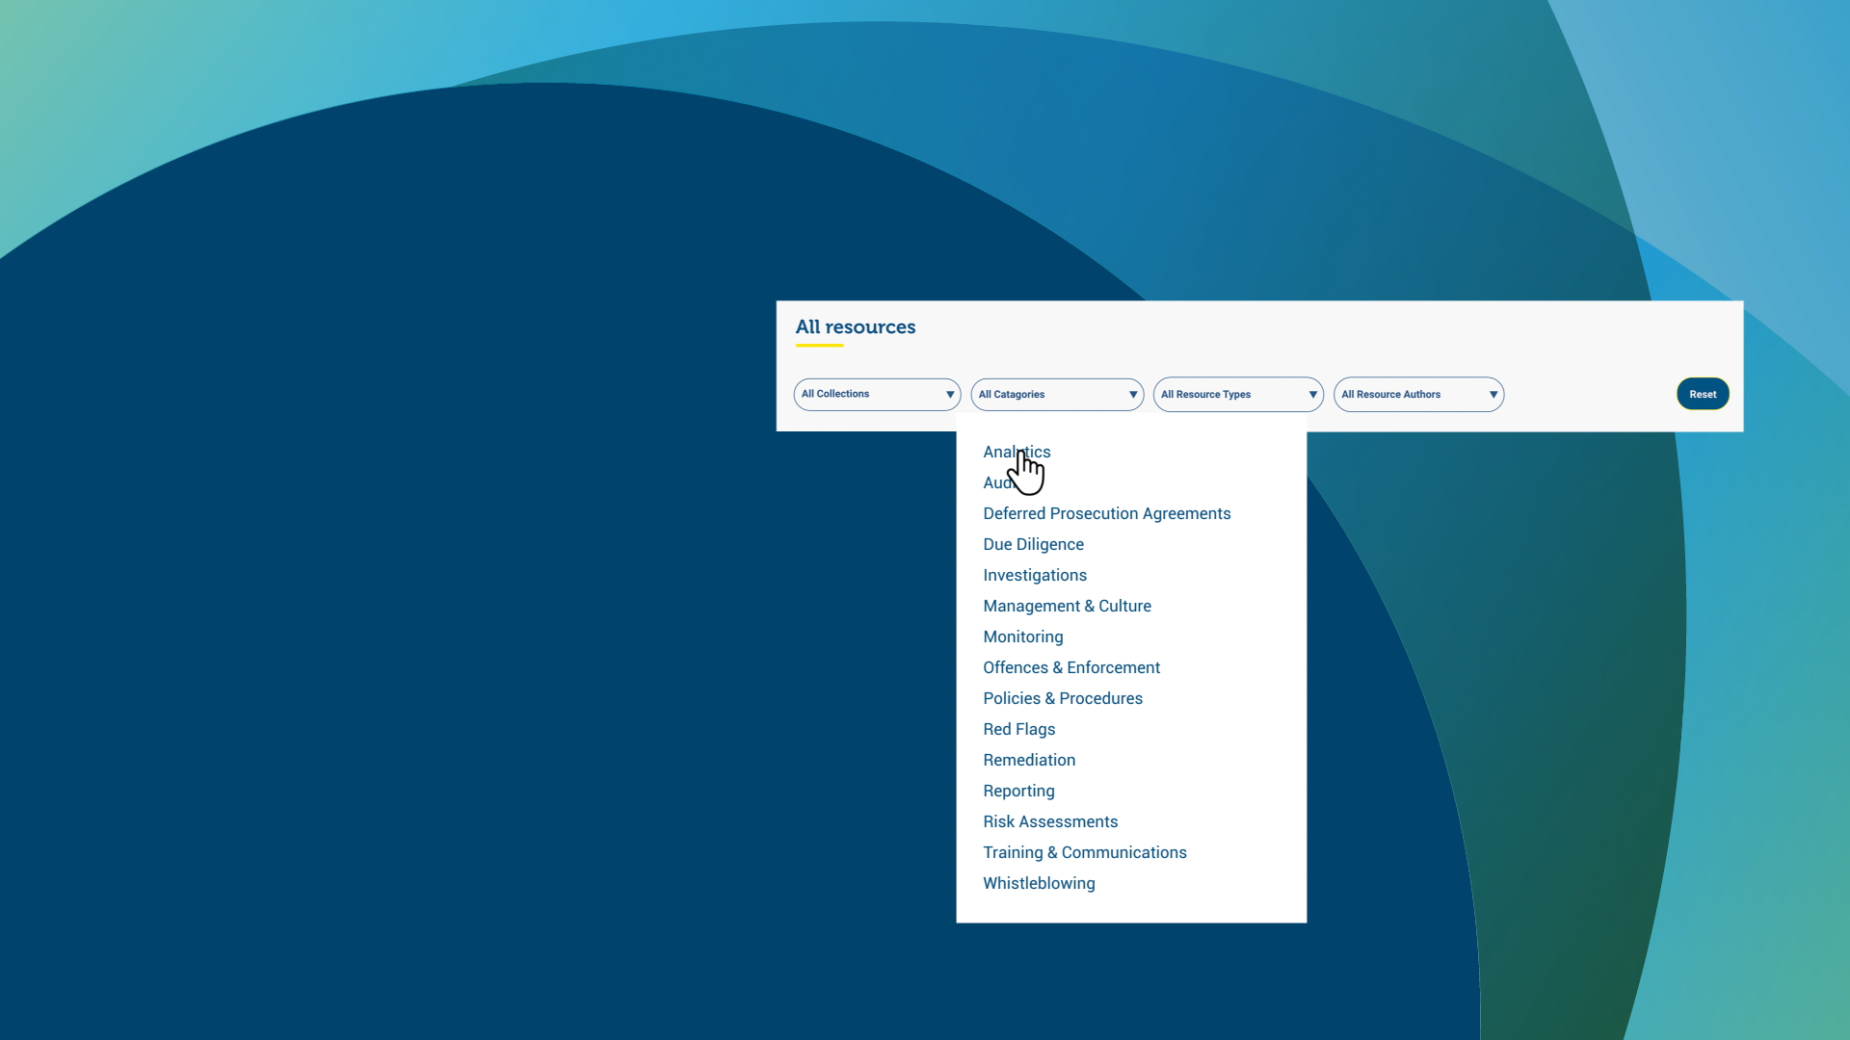Screen dimensions: 1850x1040
Task: Choose Offences & Enforcement option
Action: point(1070,667)
